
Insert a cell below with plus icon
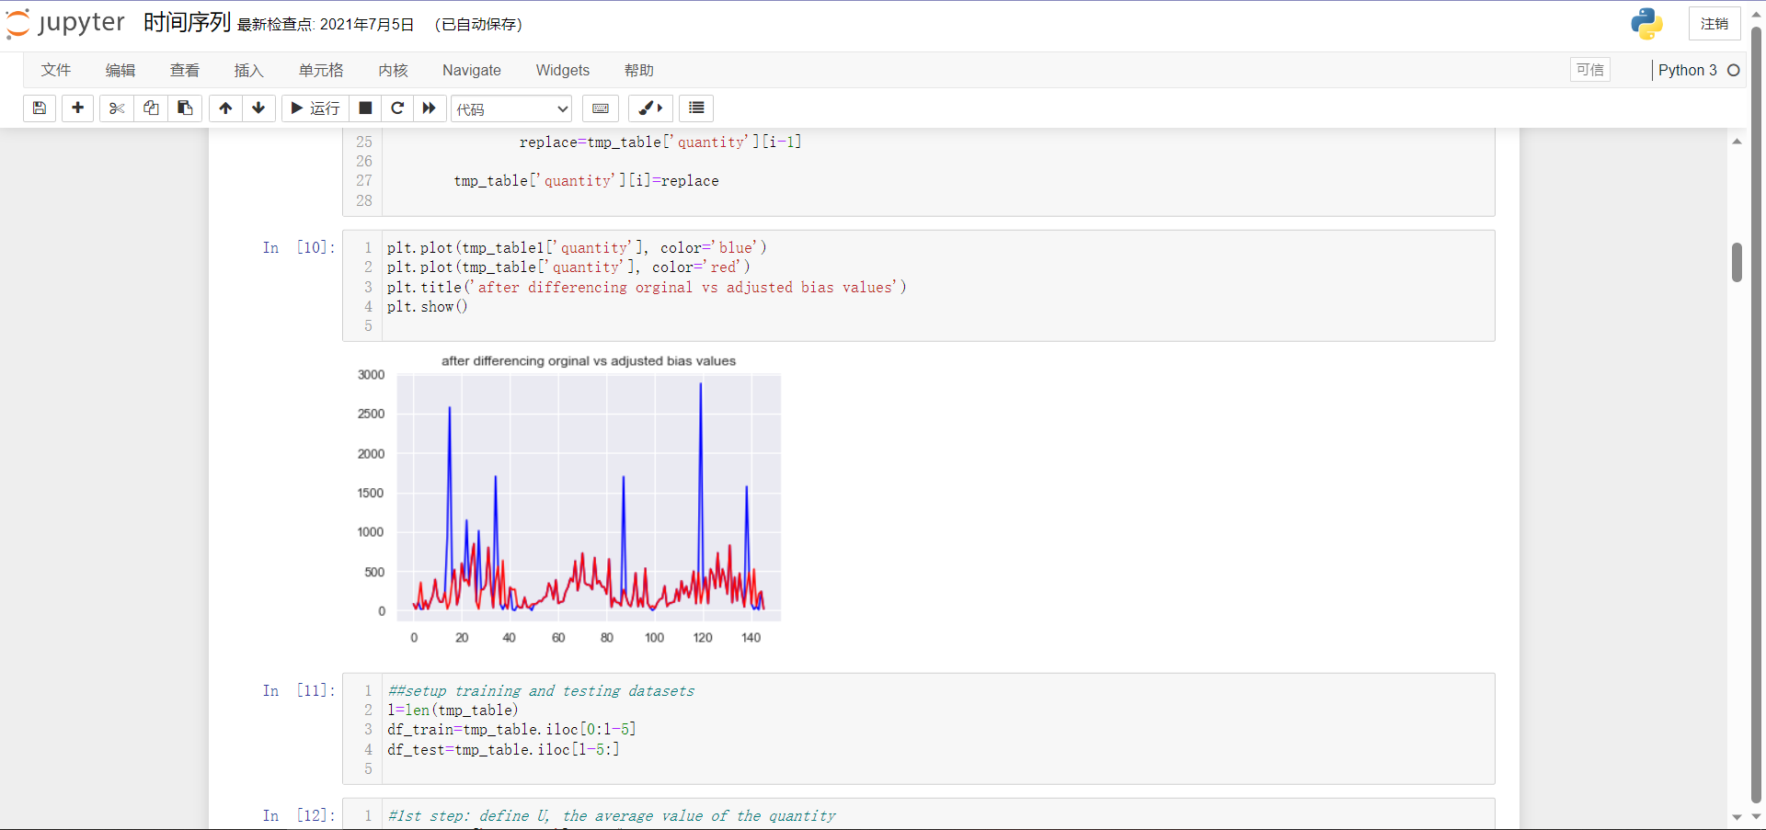click(x=78, y=108)
